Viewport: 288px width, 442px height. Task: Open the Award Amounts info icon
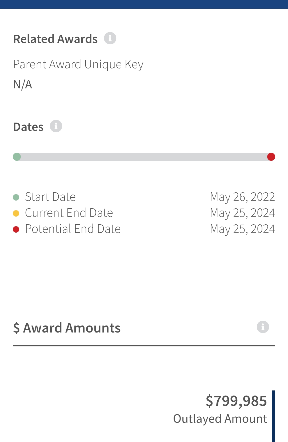[263, 327]
